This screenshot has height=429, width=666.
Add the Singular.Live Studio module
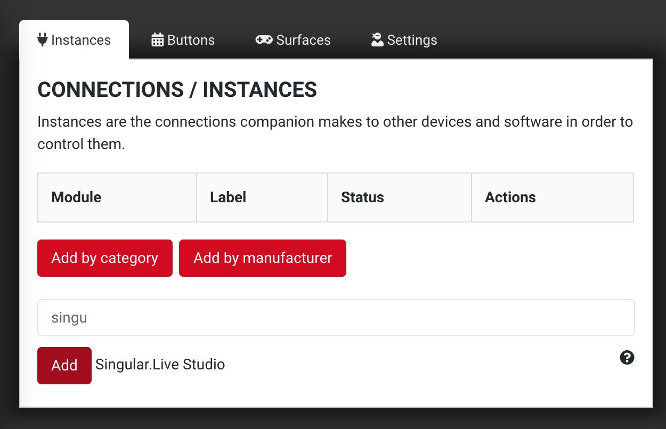64,366
